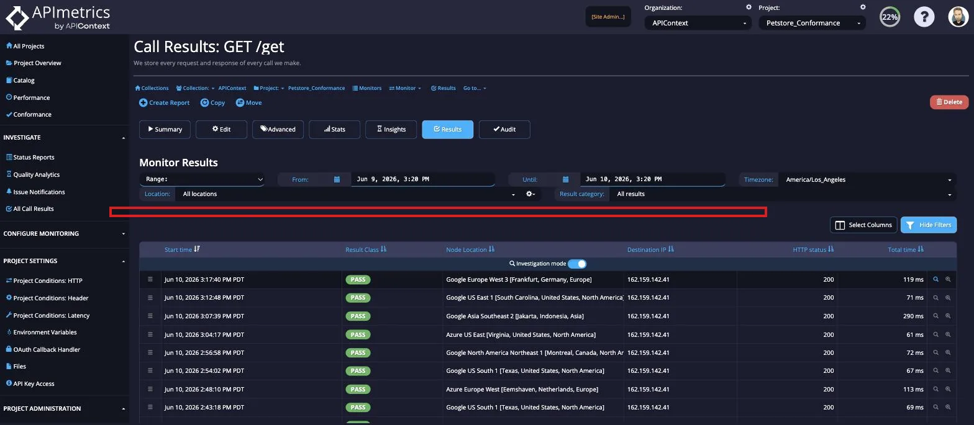Open the user avatar menu

click(958, 17)
